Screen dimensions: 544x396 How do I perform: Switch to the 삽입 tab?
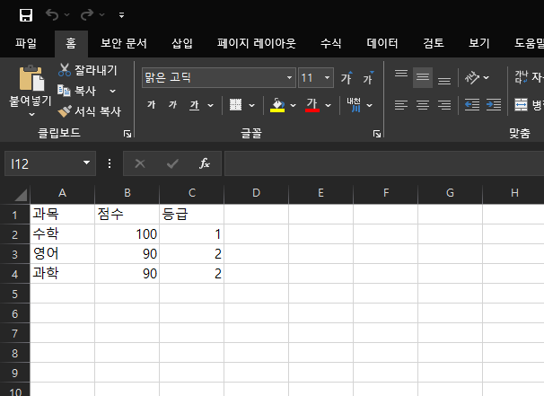pyautogui.click(x=182, y=43)
